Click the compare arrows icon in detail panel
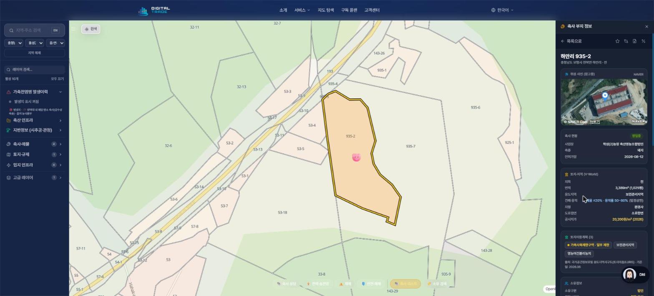654x296 pixels. (626, 41)
